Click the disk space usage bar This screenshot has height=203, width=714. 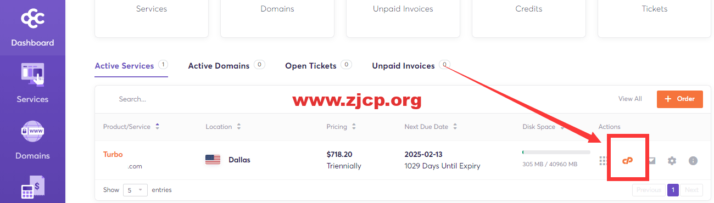(556, 152)
